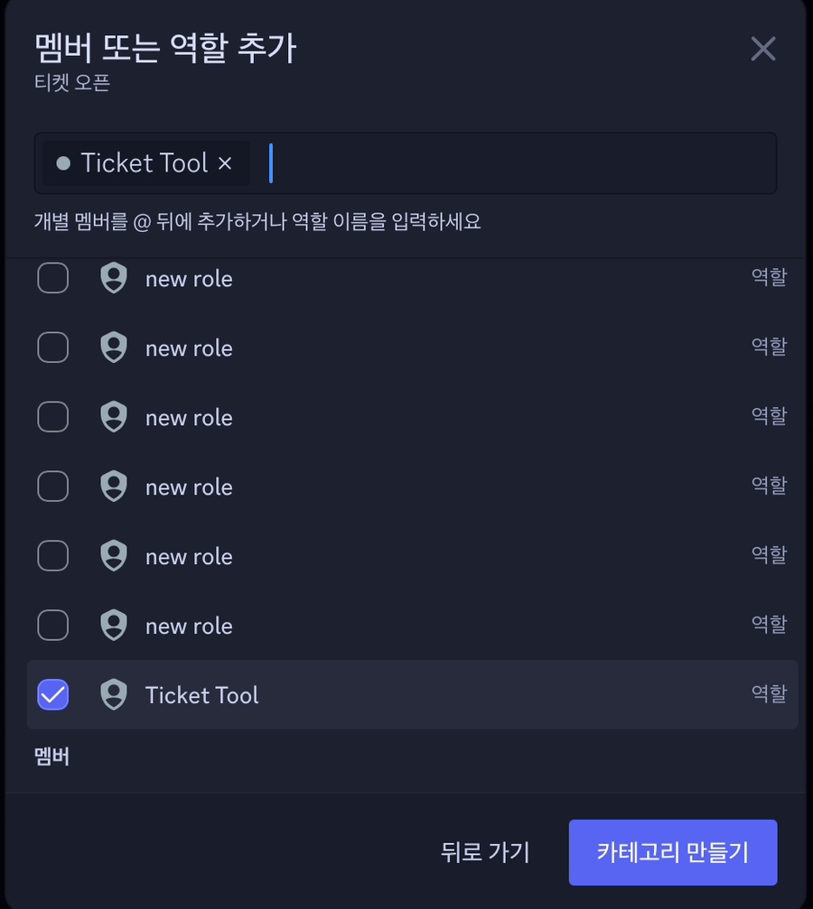
Task: Click the shield icon beside Ticket Tool role
Action: [x=114, y=694]
